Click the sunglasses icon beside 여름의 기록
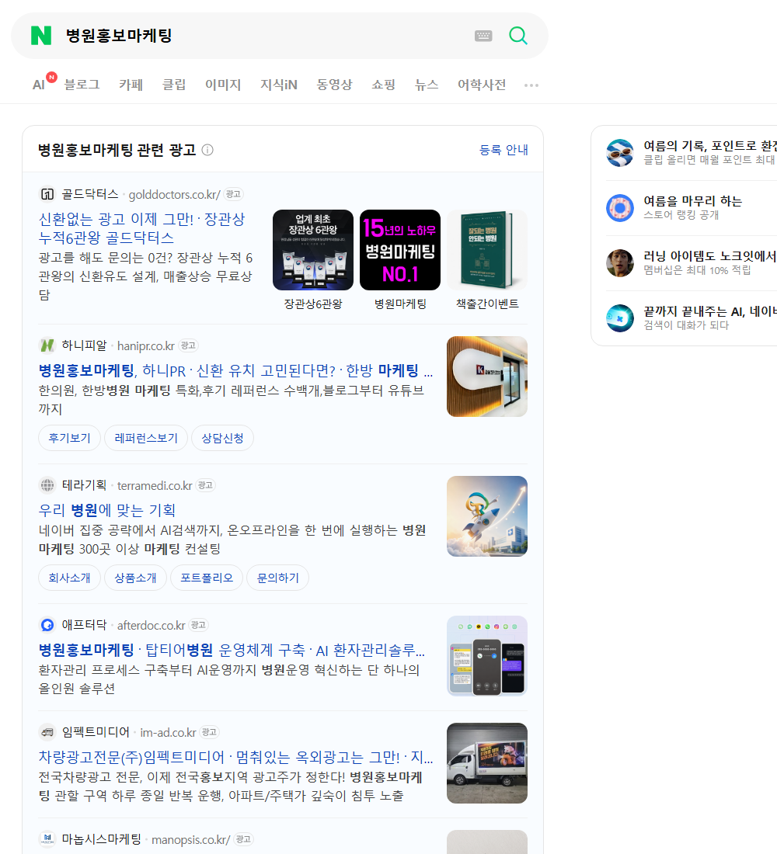Image resolution: width=777 pixels, height=854 pixels. tap(620, 152)
